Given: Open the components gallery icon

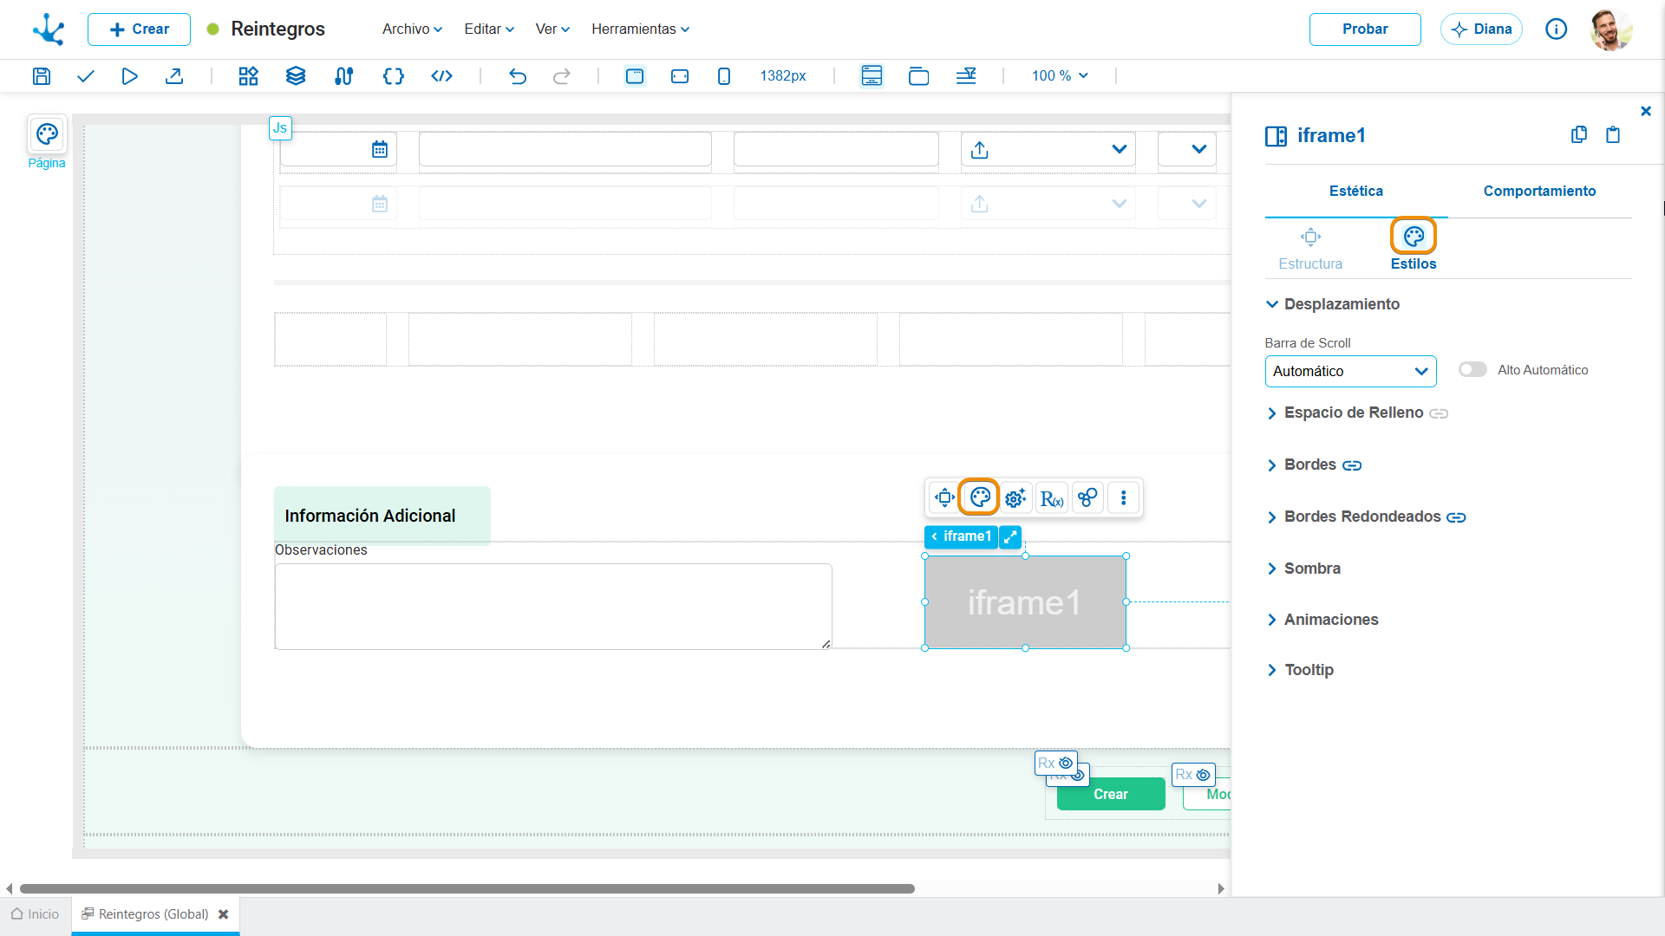Looking at the screenshot, I should 249,76.
